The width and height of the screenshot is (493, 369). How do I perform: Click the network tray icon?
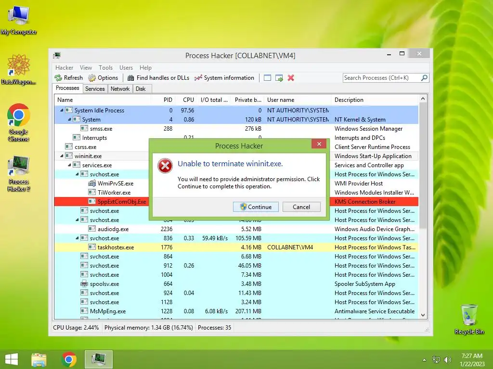pyautogui.click(x=436, y=359)
